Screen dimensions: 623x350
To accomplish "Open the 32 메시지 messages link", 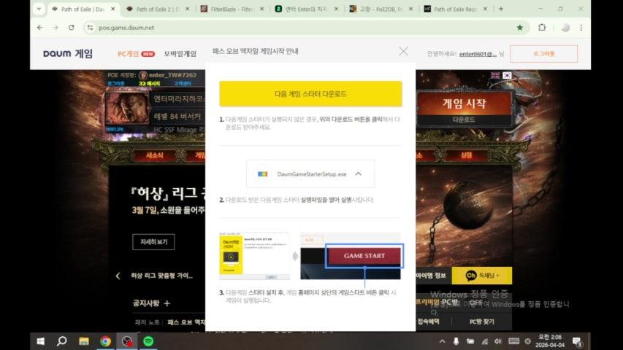I will point(149,83).
